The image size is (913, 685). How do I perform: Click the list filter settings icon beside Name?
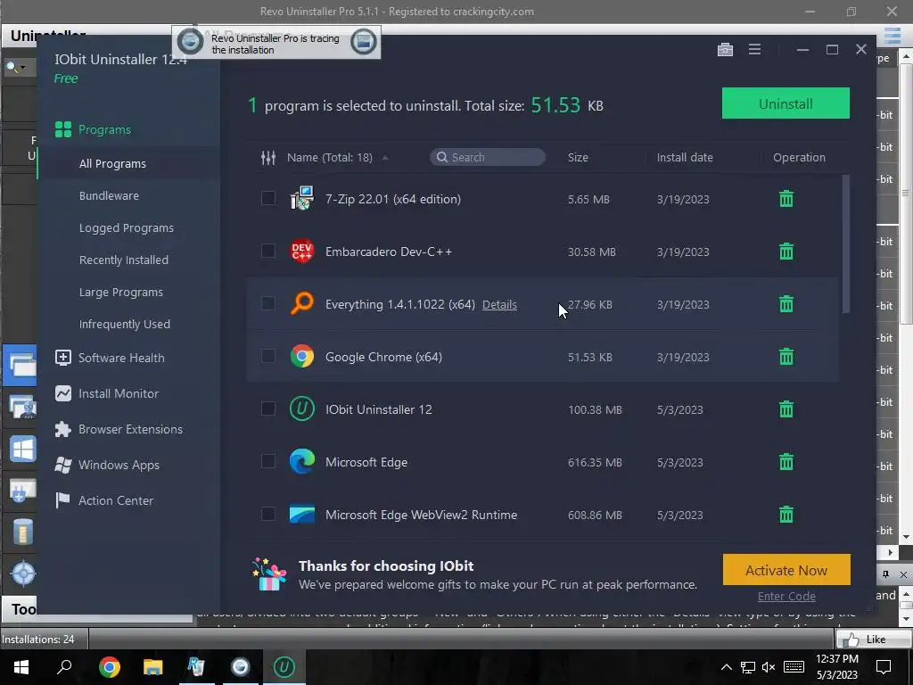(267, 157)
